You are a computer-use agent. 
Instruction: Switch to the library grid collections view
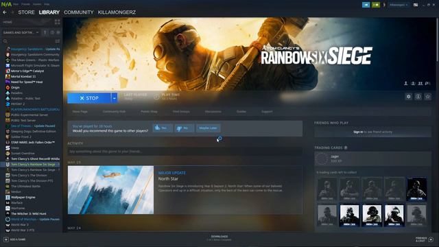pyautogui.click(x=58, y=22)
